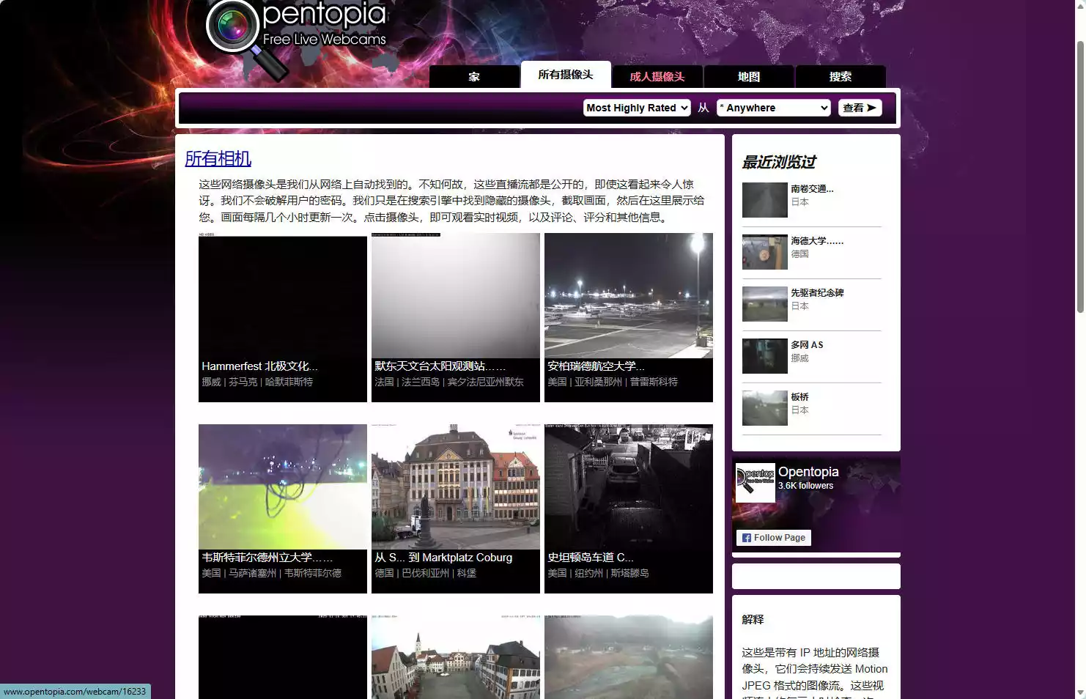The image size is (1086, 699).
Task: Open the 家 home tab
Action: coord(474,77)
